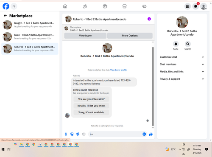Viewport: 212px width, 157px height.
Task: Open the Marketplace tab icon
Action: pos(125,6)
